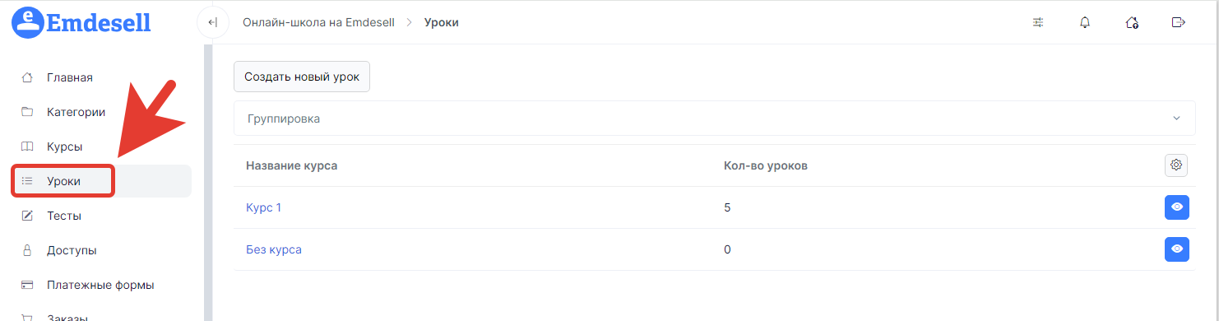
Task: Click the logout icon in header
Action: pyautogui.click(x=1178, y=22)
